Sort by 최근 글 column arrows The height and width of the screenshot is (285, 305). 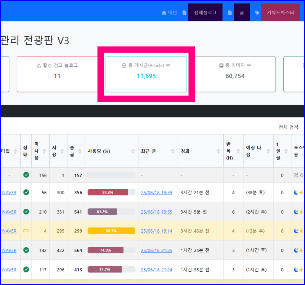click(173, 151)
